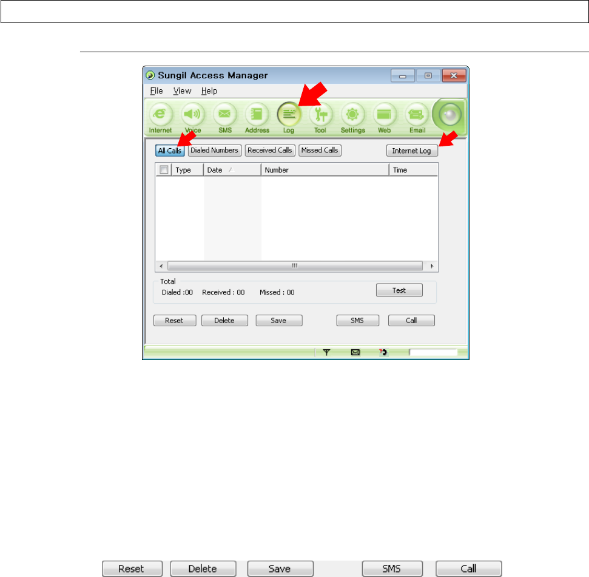The image size is (589, 577).
Task: Open the Help menu
Action: coord(209,91)
